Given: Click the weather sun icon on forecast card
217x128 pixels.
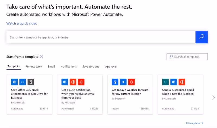Looking at the screenshot, I should pyautogui.click(x=123, y=82).
